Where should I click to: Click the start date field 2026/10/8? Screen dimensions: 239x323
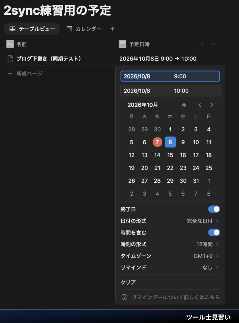pos(145,76)
